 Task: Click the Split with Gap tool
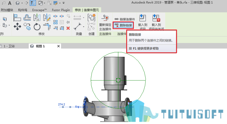[x=62, y=16]
